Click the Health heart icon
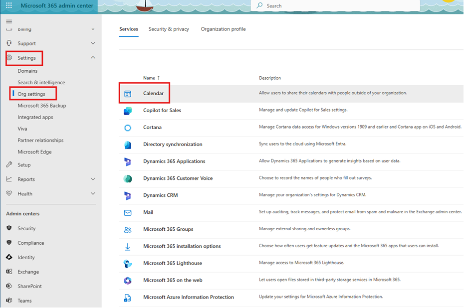This screenshot has height=308, width=464. point(9,193)
